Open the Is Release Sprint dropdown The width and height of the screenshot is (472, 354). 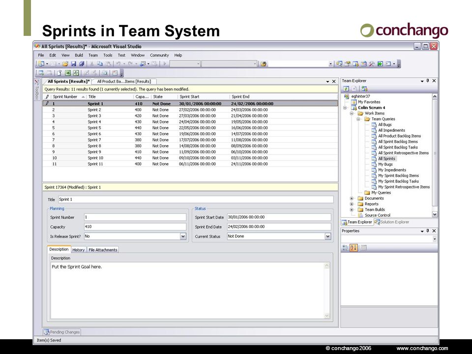[183, 236]
